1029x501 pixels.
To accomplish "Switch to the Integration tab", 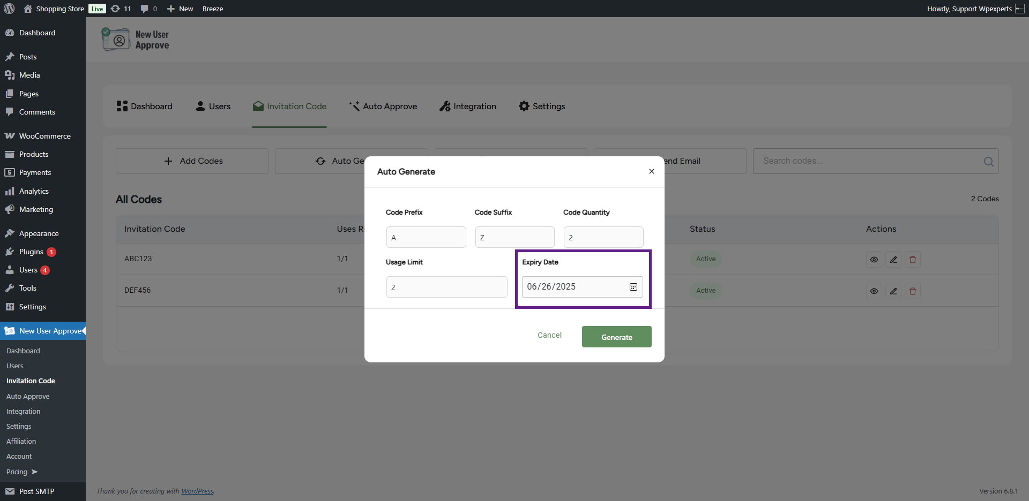I will 468,107.
